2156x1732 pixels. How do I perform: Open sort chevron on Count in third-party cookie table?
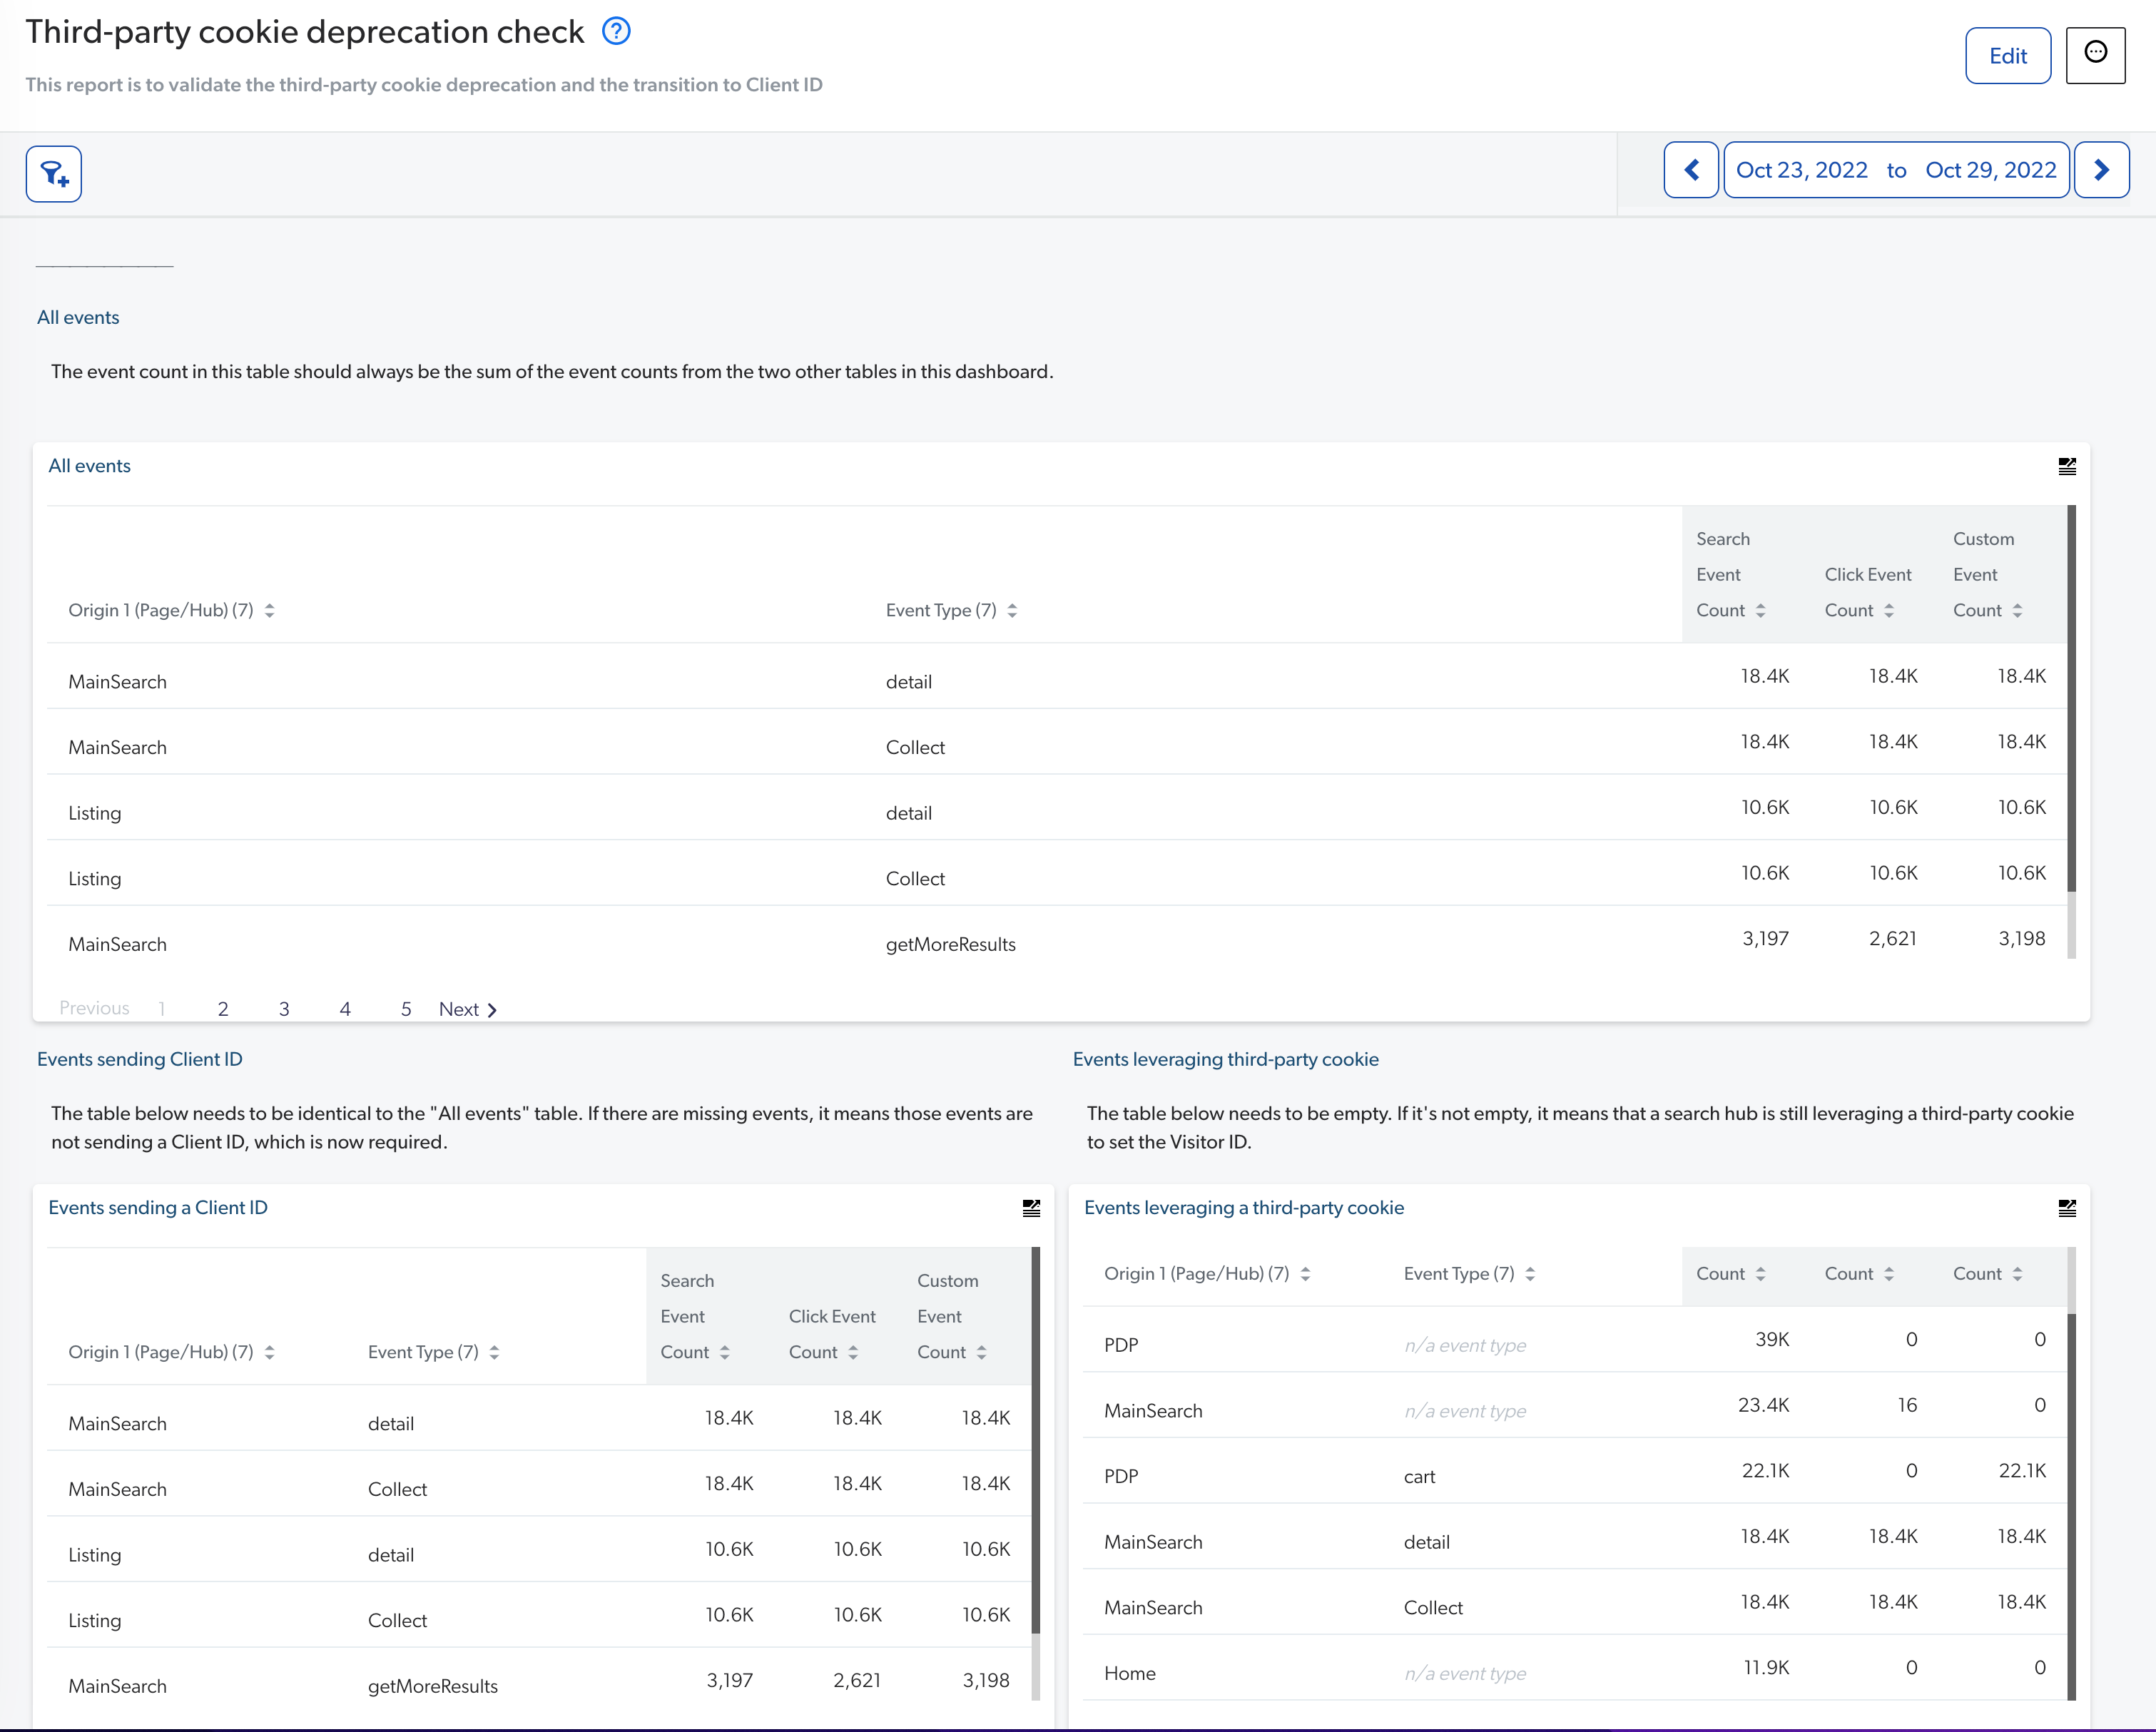coord(1762,1273)
